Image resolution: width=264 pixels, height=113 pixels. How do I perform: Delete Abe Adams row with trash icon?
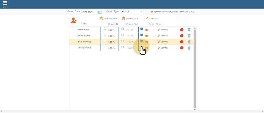tap(189, 29)
